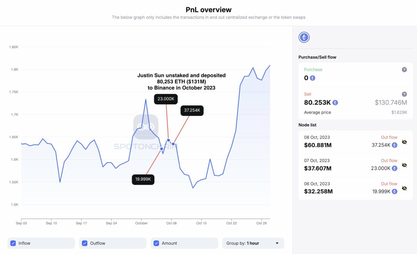Click the "19.999K" amount in the node list
The width and height of the screenshot is (417, 254).
click(x=381, y=191)
